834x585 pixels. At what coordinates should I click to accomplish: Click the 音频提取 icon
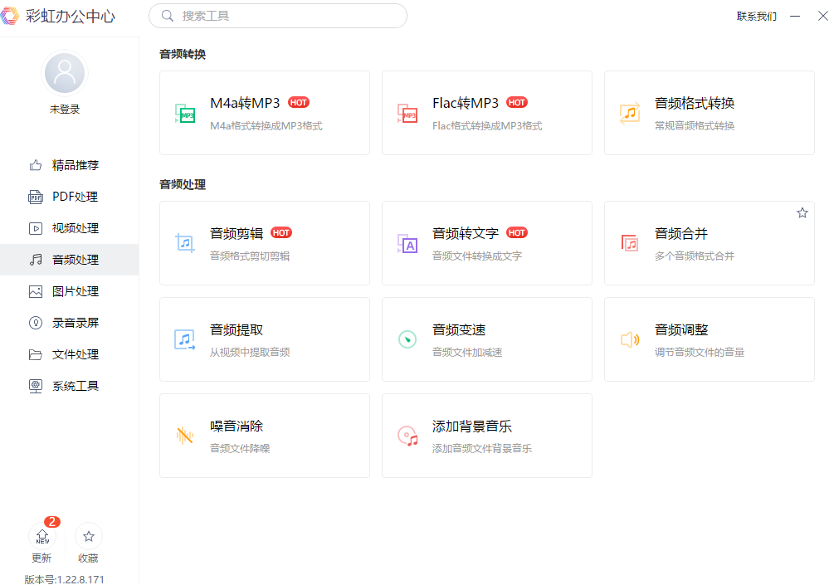pyautogui.click(x=185, y=339)
